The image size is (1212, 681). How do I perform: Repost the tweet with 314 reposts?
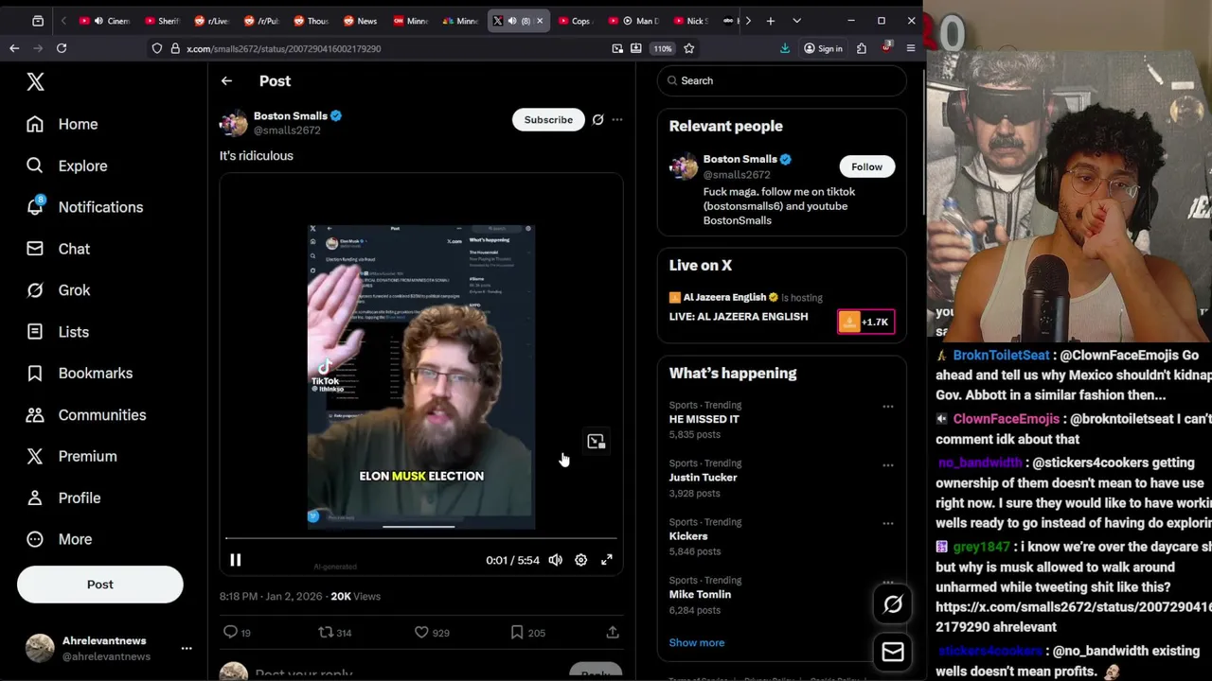coord(333,632)
